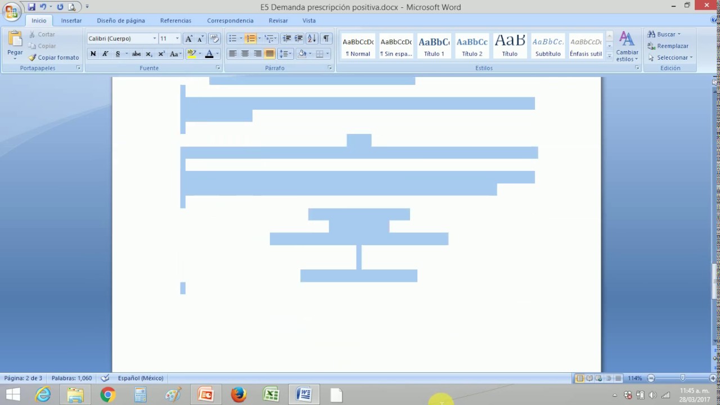Switch to full screen reading view

point(589,379)
